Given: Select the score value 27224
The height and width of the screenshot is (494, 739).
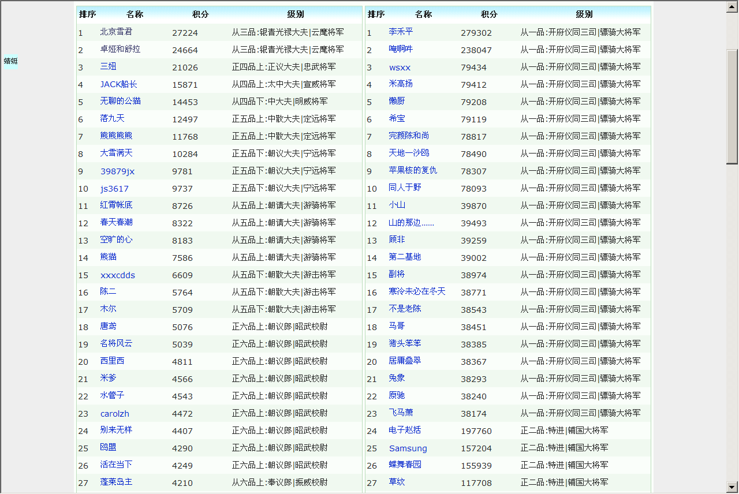Looking at the screenshot, I should (x=185, y=33).
